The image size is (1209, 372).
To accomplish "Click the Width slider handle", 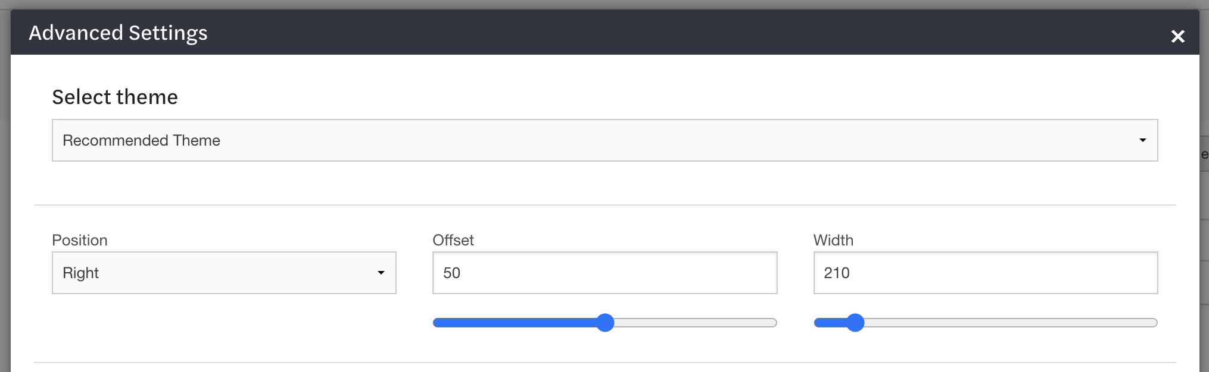I will tap(856, 323).
